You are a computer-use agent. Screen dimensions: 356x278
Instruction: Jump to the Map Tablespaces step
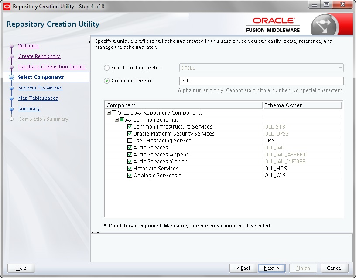tap(38, 98)
